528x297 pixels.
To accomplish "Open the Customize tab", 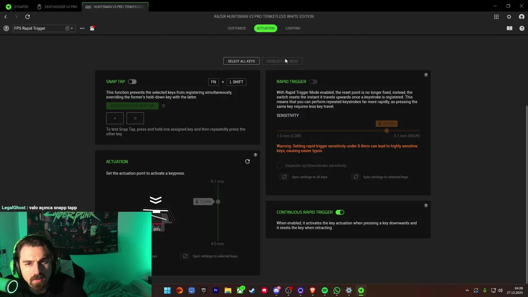I will tap(237, 28).
